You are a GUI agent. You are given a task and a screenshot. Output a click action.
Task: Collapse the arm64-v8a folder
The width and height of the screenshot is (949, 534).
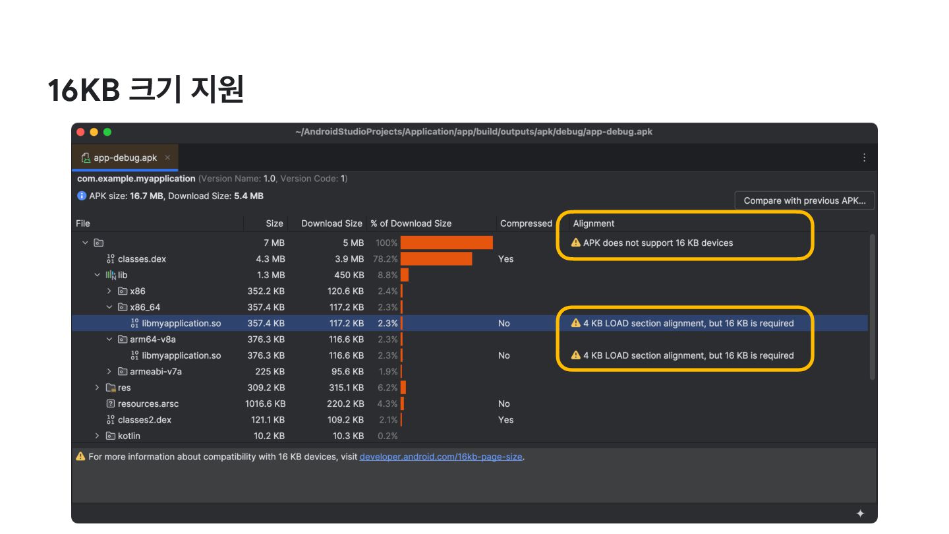point(109,340)
